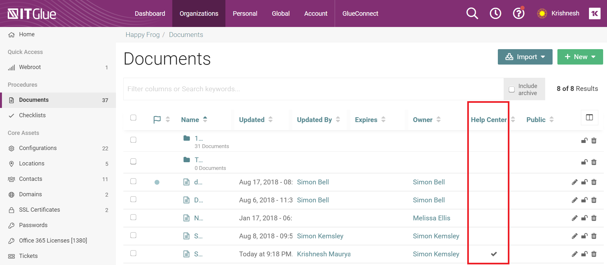Open Melissa Ellis owner link
The image size is (607, 265).
click(432, 218)
